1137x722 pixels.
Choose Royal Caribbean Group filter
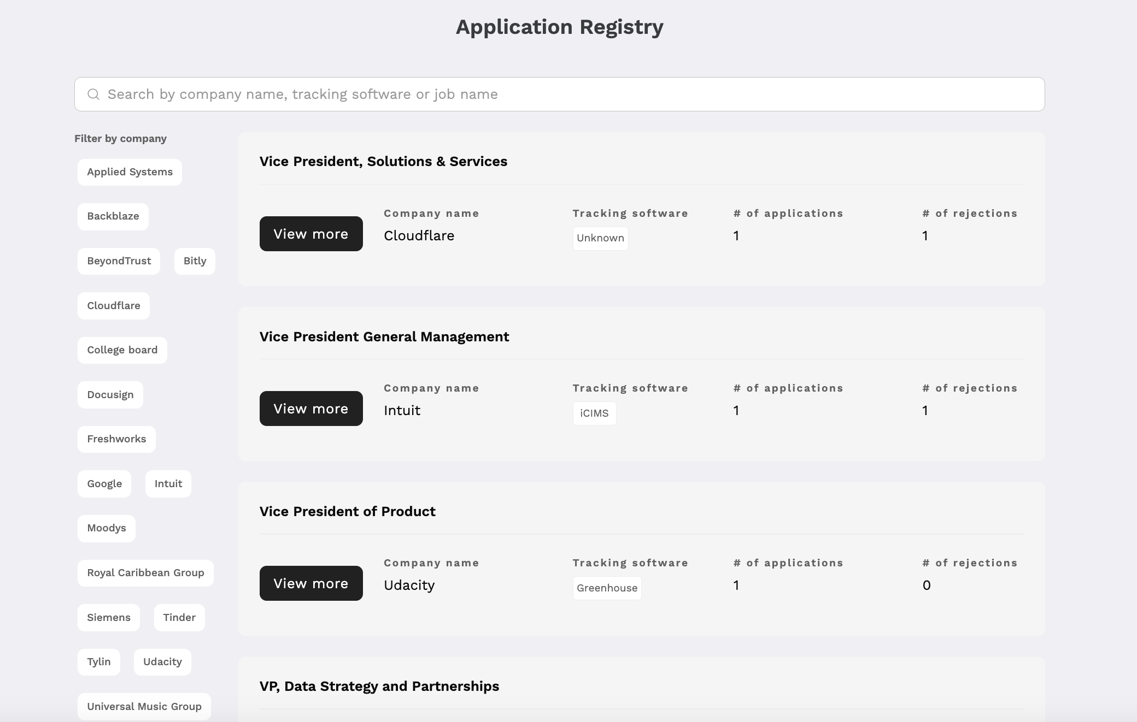point(145,573)
